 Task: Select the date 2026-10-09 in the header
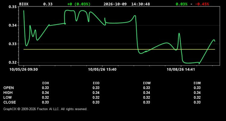[x=115, y=4]
